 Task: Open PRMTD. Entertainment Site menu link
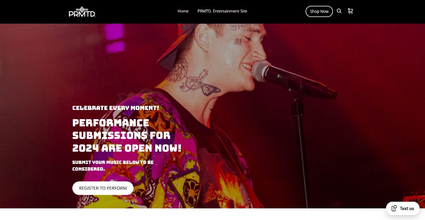(222, 11)
